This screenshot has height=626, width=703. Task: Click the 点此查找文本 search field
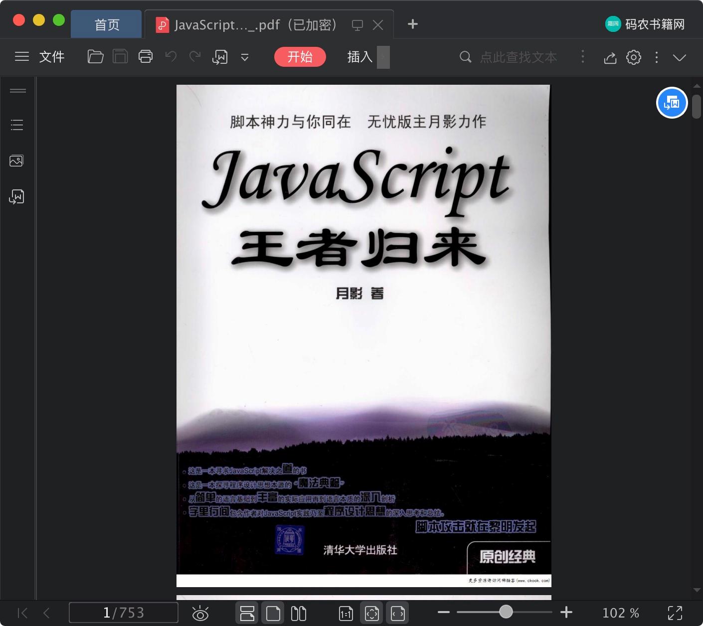point(519,57)
